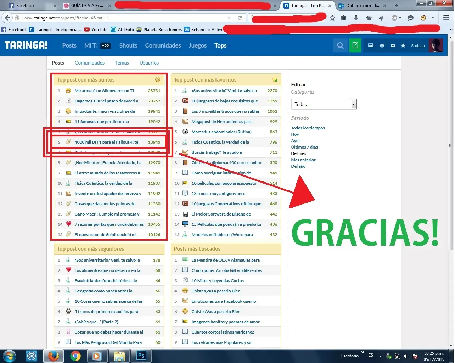Image resolution: width=455 pixels, height=363 pixels.
Task: Click the favorites star icon in Taringa header
Action: (x=403, y=45)
